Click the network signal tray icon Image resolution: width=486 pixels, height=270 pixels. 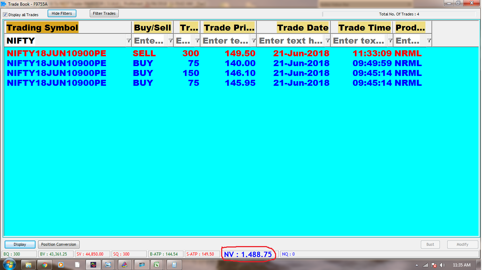click(x=426, y=265)
